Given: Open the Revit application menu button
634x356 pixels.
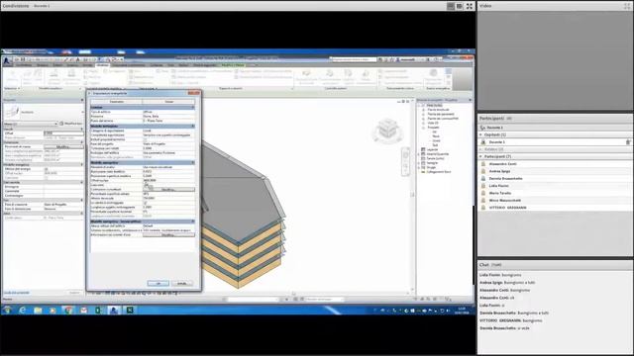Looking at the screenshot, I should click(7, 61).
